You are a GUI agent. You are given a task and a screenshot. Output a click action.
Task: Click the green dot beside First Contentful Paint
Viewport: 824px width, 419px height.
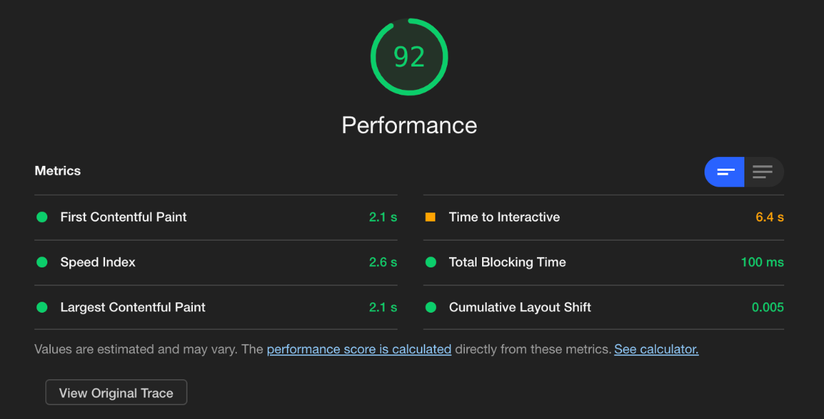coord(42,217)
